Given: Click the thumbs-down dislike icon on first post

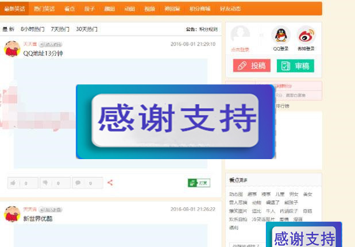Looking at the screenshot, I should tap(45, 183).
